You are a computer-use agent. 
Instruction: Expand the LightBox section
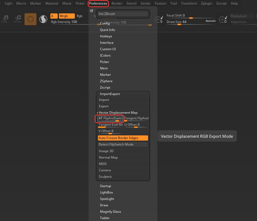pyautogui.click(x=106, y=192)
